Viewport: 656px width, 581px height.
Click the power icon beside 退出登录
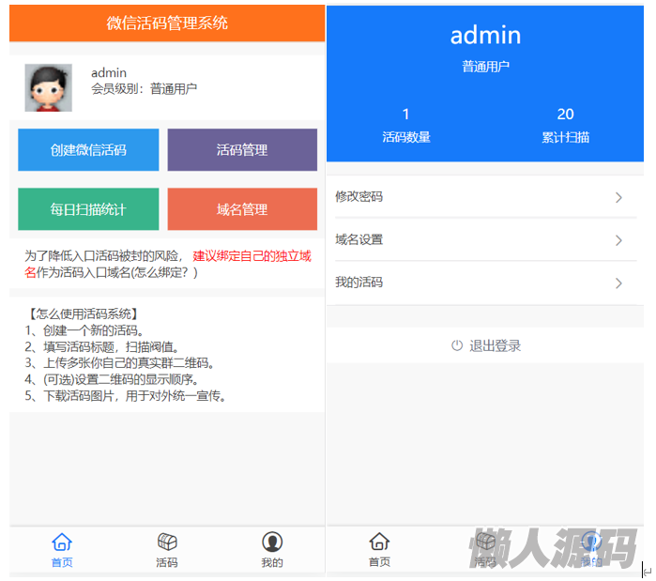[457, 345]
